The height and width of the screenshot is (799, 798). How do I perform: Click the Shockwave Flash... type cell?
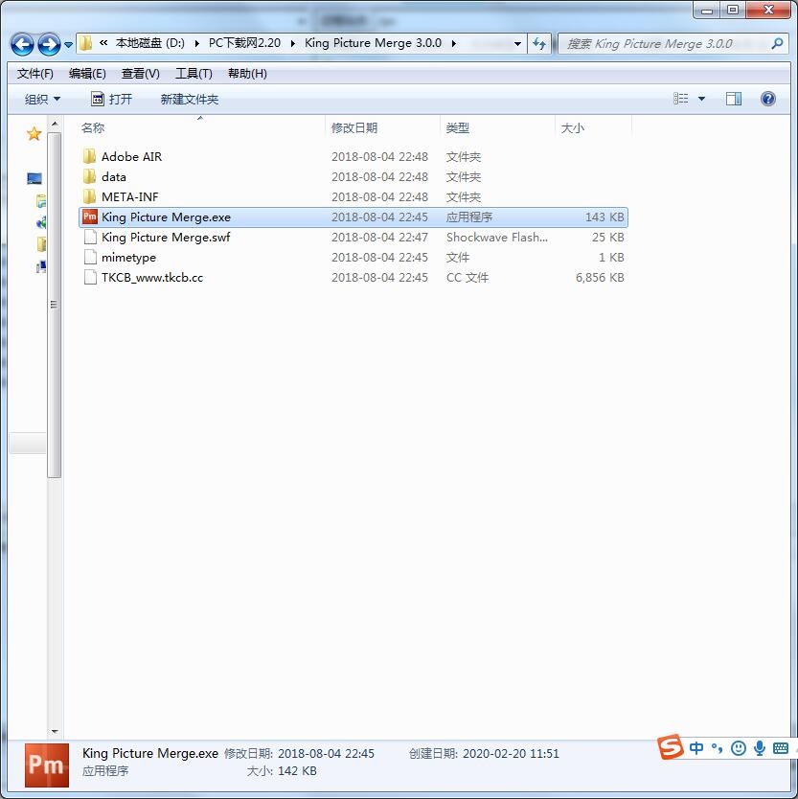coord(497,237)
